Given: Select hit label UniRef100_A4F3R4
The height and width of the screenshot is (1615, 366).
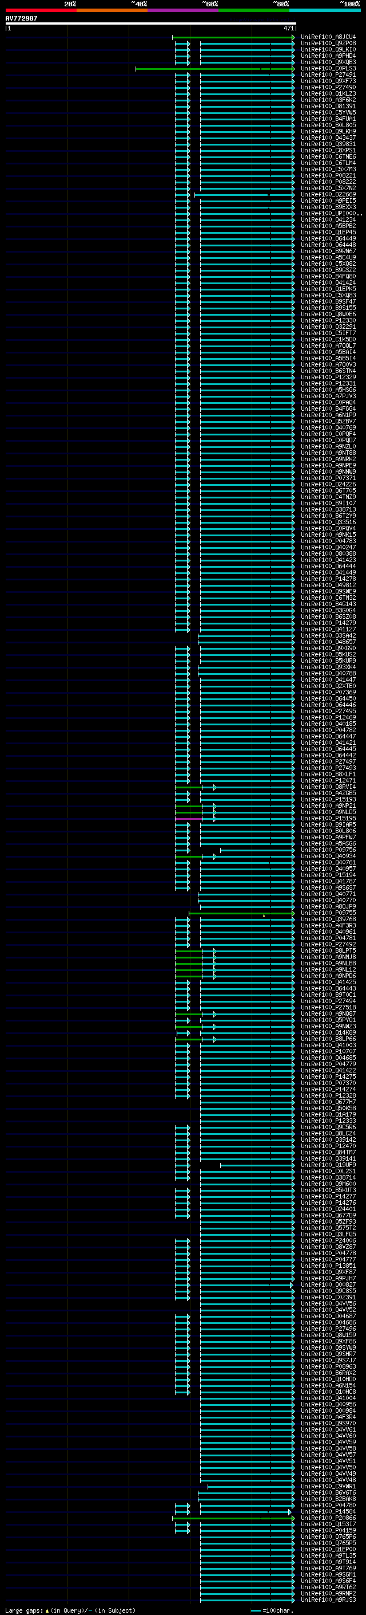Looking at the screenshot, I should click(x=328, y=1417).
